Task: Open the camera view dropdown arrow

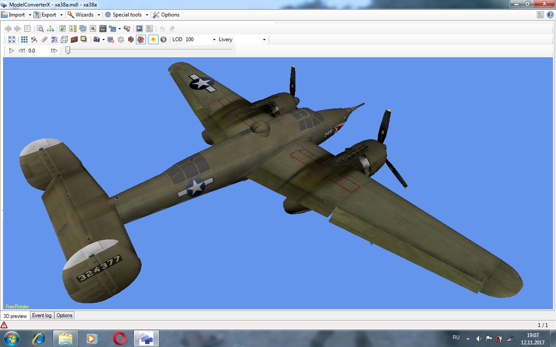Action: (x=103, y=39)
